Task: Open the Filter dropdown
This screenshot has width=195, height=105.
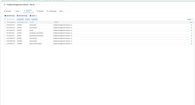Action: coord(11,19)
